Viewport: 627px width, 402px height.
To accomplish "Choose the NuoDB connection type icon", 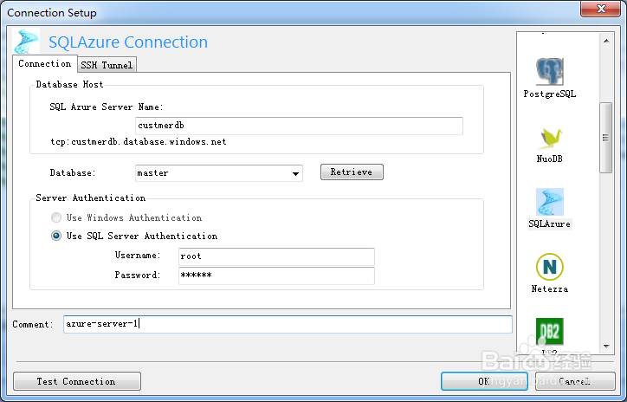I will [550, 138].
